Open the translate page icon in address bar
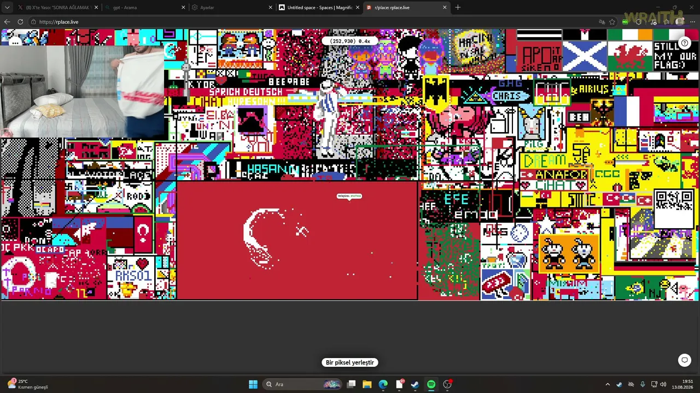Image resolution: width=700 pixels, height=393 pixels. click(x=602, y=22)
